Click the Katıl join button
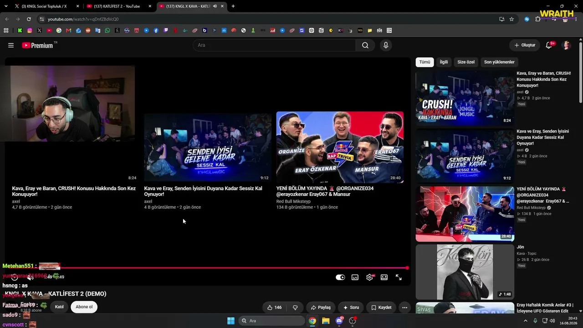This screenshot has height=328, width=583. (x=59, y=307)
